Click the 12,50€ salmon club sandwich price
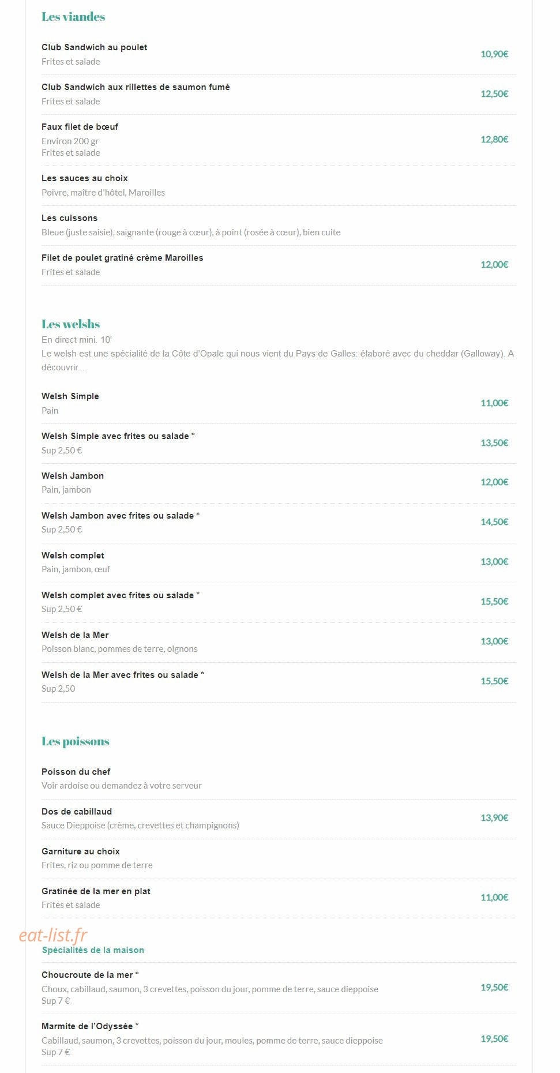This screenshot has height=1073, width=560. pyautogui.click(x=494, y=94)
